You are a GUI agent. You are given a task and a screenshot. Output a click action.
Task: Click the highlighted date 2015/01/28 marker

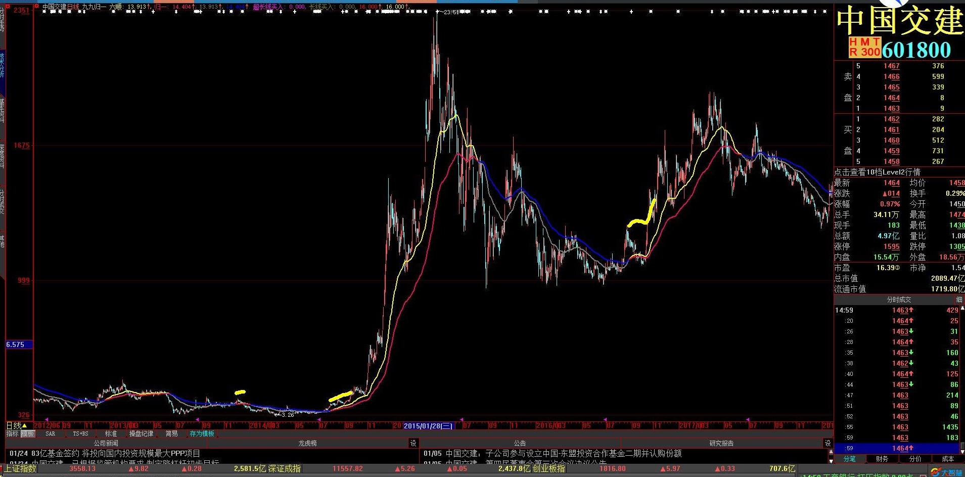tap(429, 426)
